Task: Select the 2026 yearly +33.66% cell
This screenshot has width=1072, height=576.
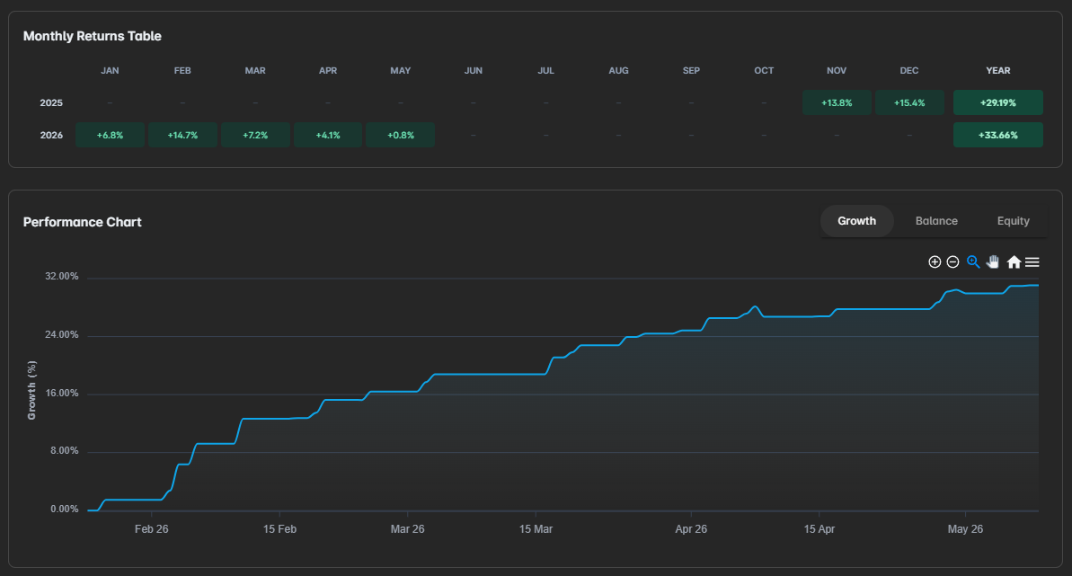Action: point(998,135)
